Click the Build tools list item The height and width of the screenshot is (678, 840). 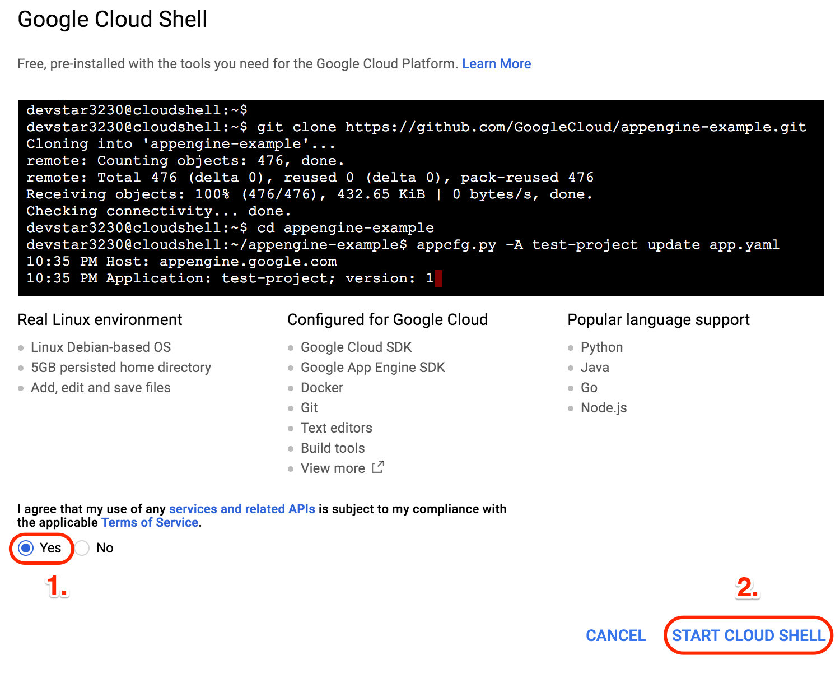pyautogui.click(x=333, y=448)
